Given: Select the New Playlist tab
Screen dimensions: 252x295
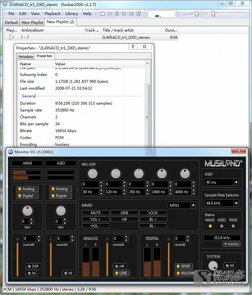Looking at the screenshot, I should (32, 22).
